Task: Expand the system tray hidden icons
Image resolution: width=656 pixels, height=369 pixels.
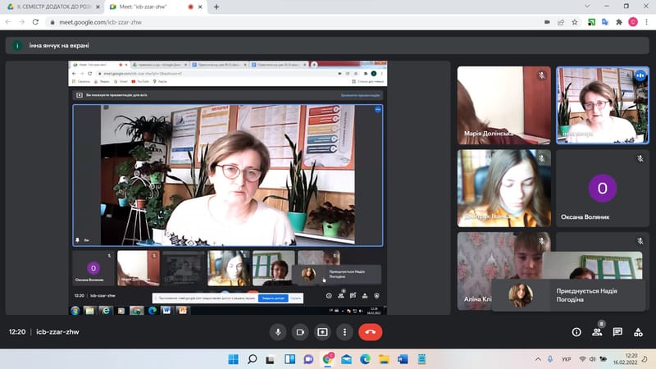Action: point(550,359)
